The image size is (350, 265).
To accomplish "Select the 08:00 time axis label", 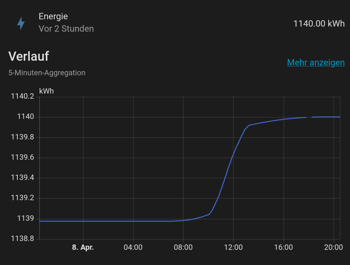I will tap(183, 247).
